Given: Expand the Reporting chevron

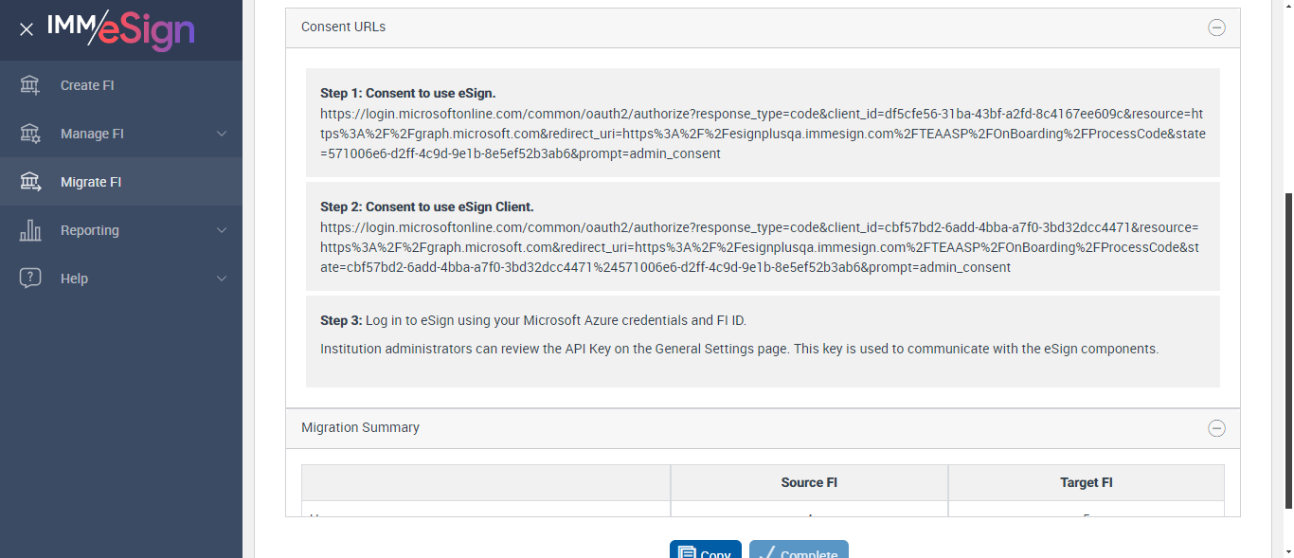Looking at the screenshot, I should [222, 230].
